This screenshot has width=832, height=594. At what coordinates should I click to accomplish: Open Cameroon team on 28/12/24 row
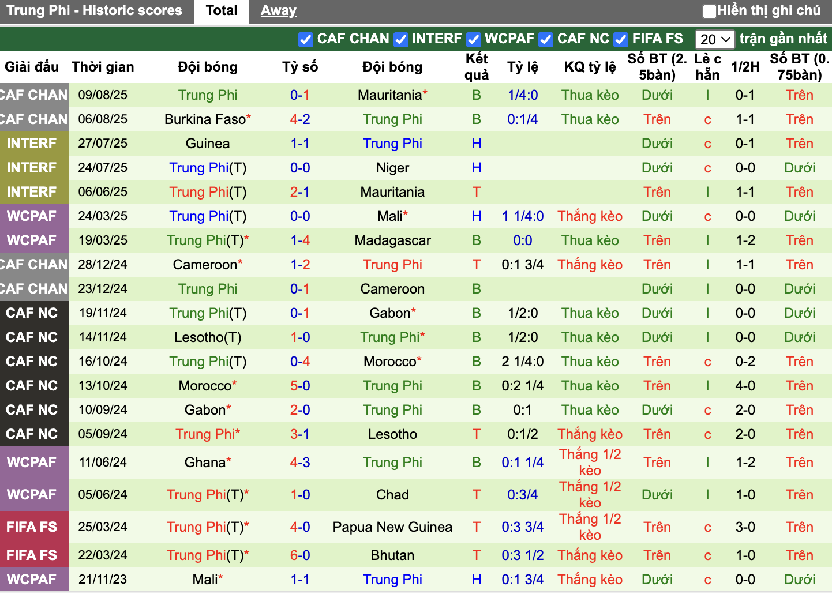click(205, 265)
